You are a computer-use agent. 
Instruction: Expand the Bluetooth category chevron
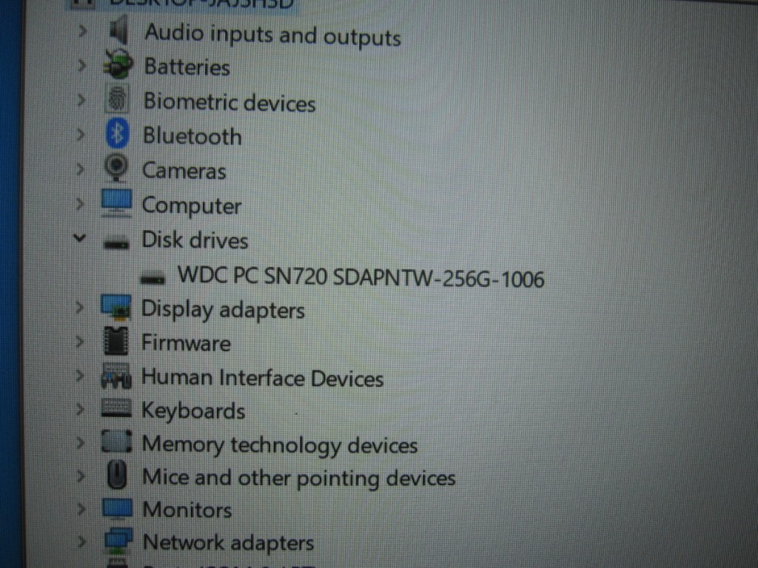pyautogui.click(x=81, y=135)
